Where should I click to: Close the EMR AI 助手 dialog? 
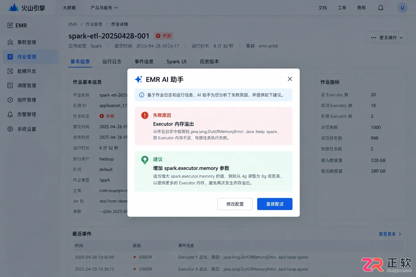tap(290, 79)
